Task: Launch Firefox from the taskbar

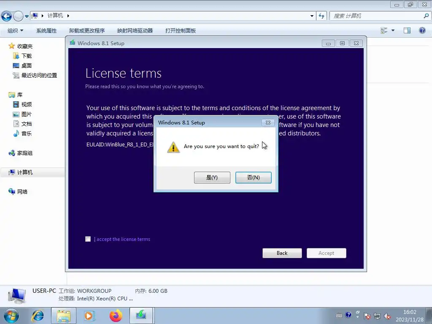Action: 116,316
